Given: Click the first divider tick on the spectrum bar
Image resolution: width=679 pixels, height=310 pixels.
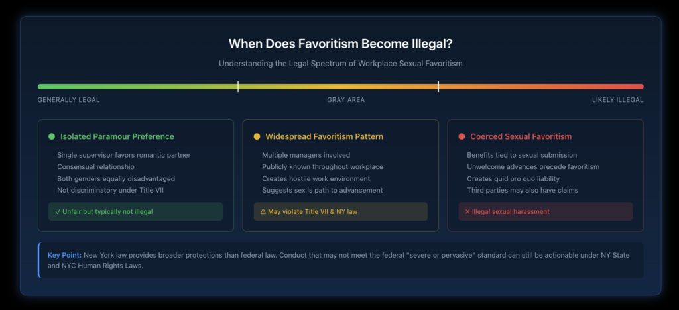Looking at the screenshot, I should 238,86.
